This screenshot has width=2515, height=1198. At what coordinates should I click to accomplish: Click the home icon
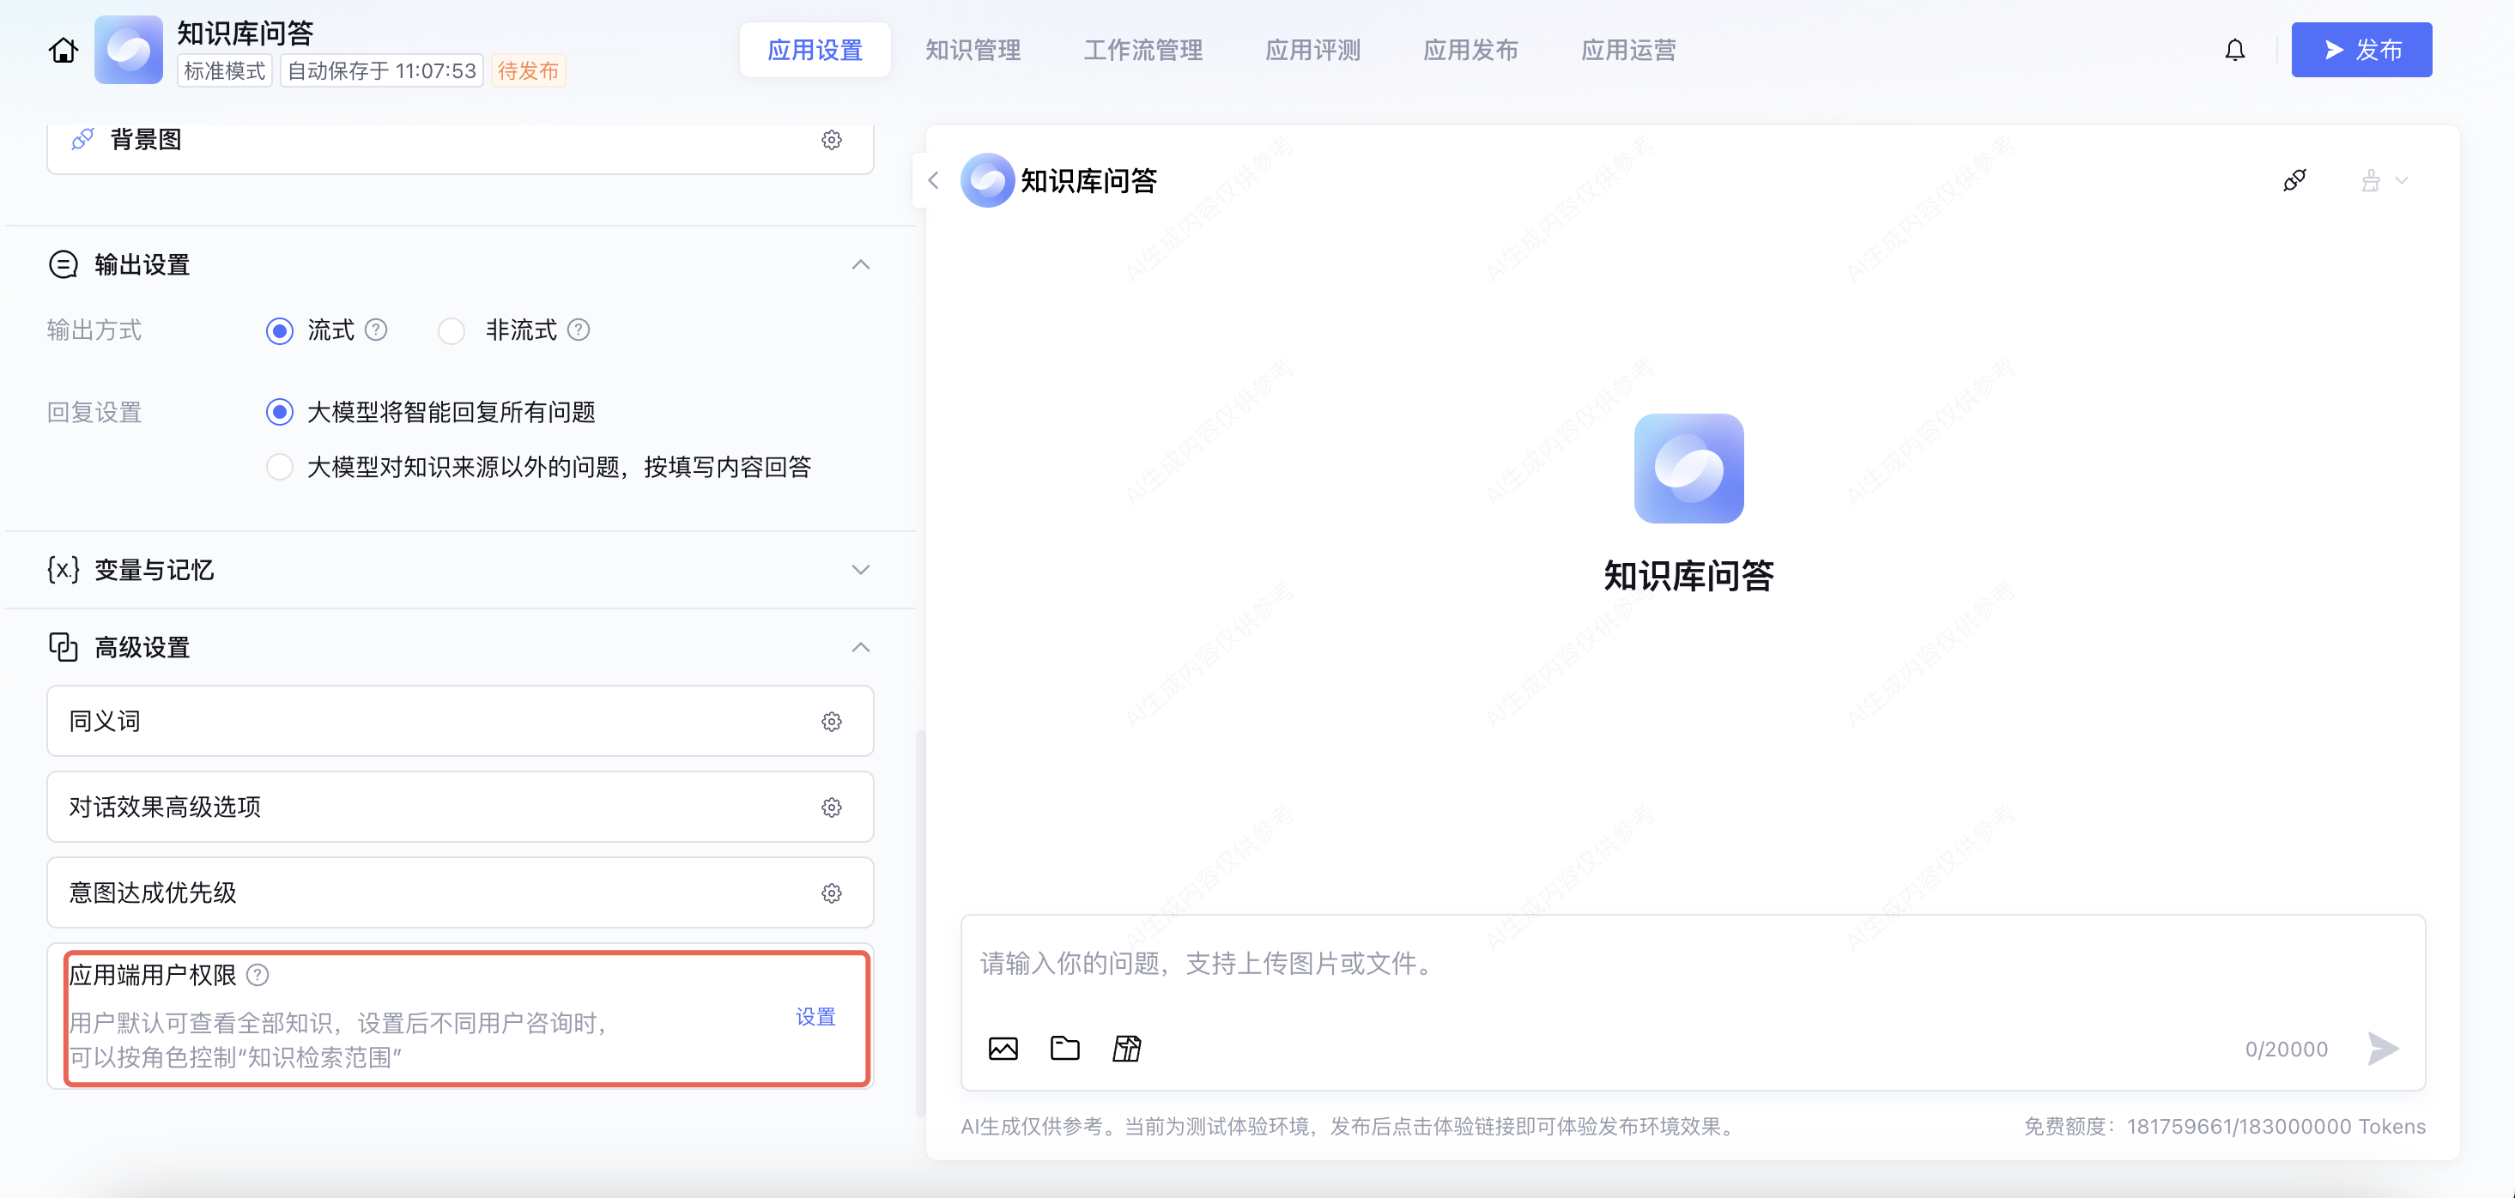pyautogui.click(x=64, y=50)
